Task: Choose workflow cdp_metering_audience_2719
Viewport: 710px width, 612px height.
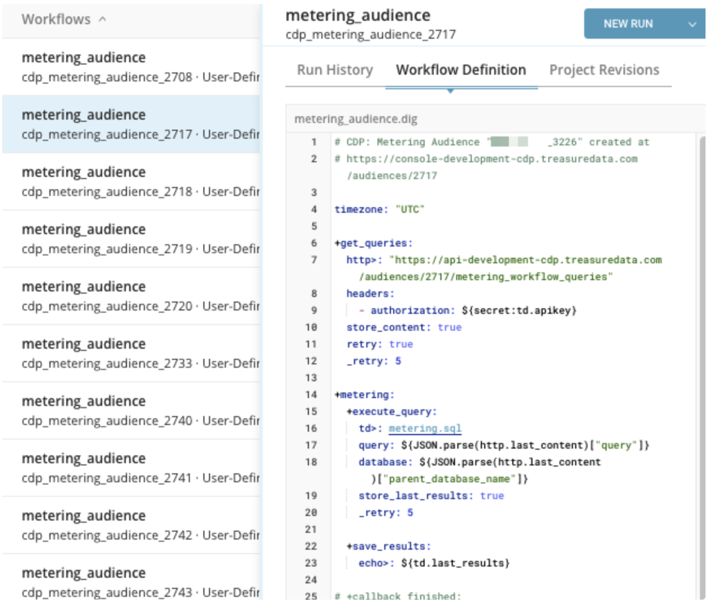Action: pyautogui.click(x=131, y=239)
